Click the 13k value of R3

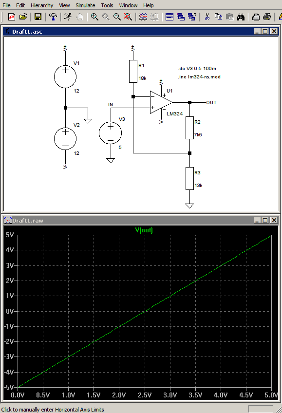[x=198, y=186]
